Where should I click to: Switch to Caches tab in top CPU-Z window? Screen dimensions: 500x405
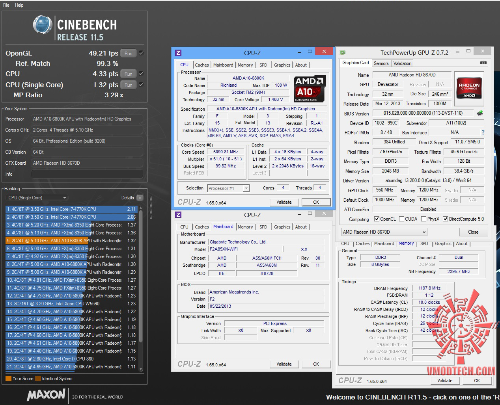[x=202, y=65]
